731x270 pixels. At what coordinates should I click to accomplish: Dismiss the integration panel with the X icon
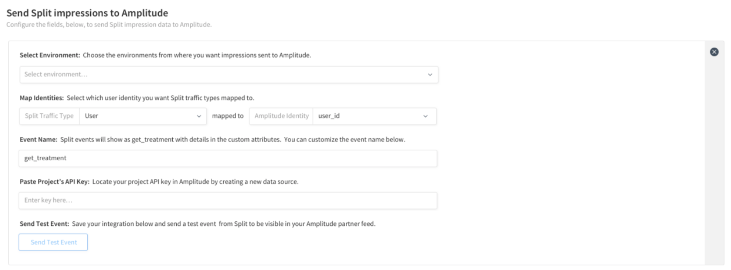(x=714, y=52)
